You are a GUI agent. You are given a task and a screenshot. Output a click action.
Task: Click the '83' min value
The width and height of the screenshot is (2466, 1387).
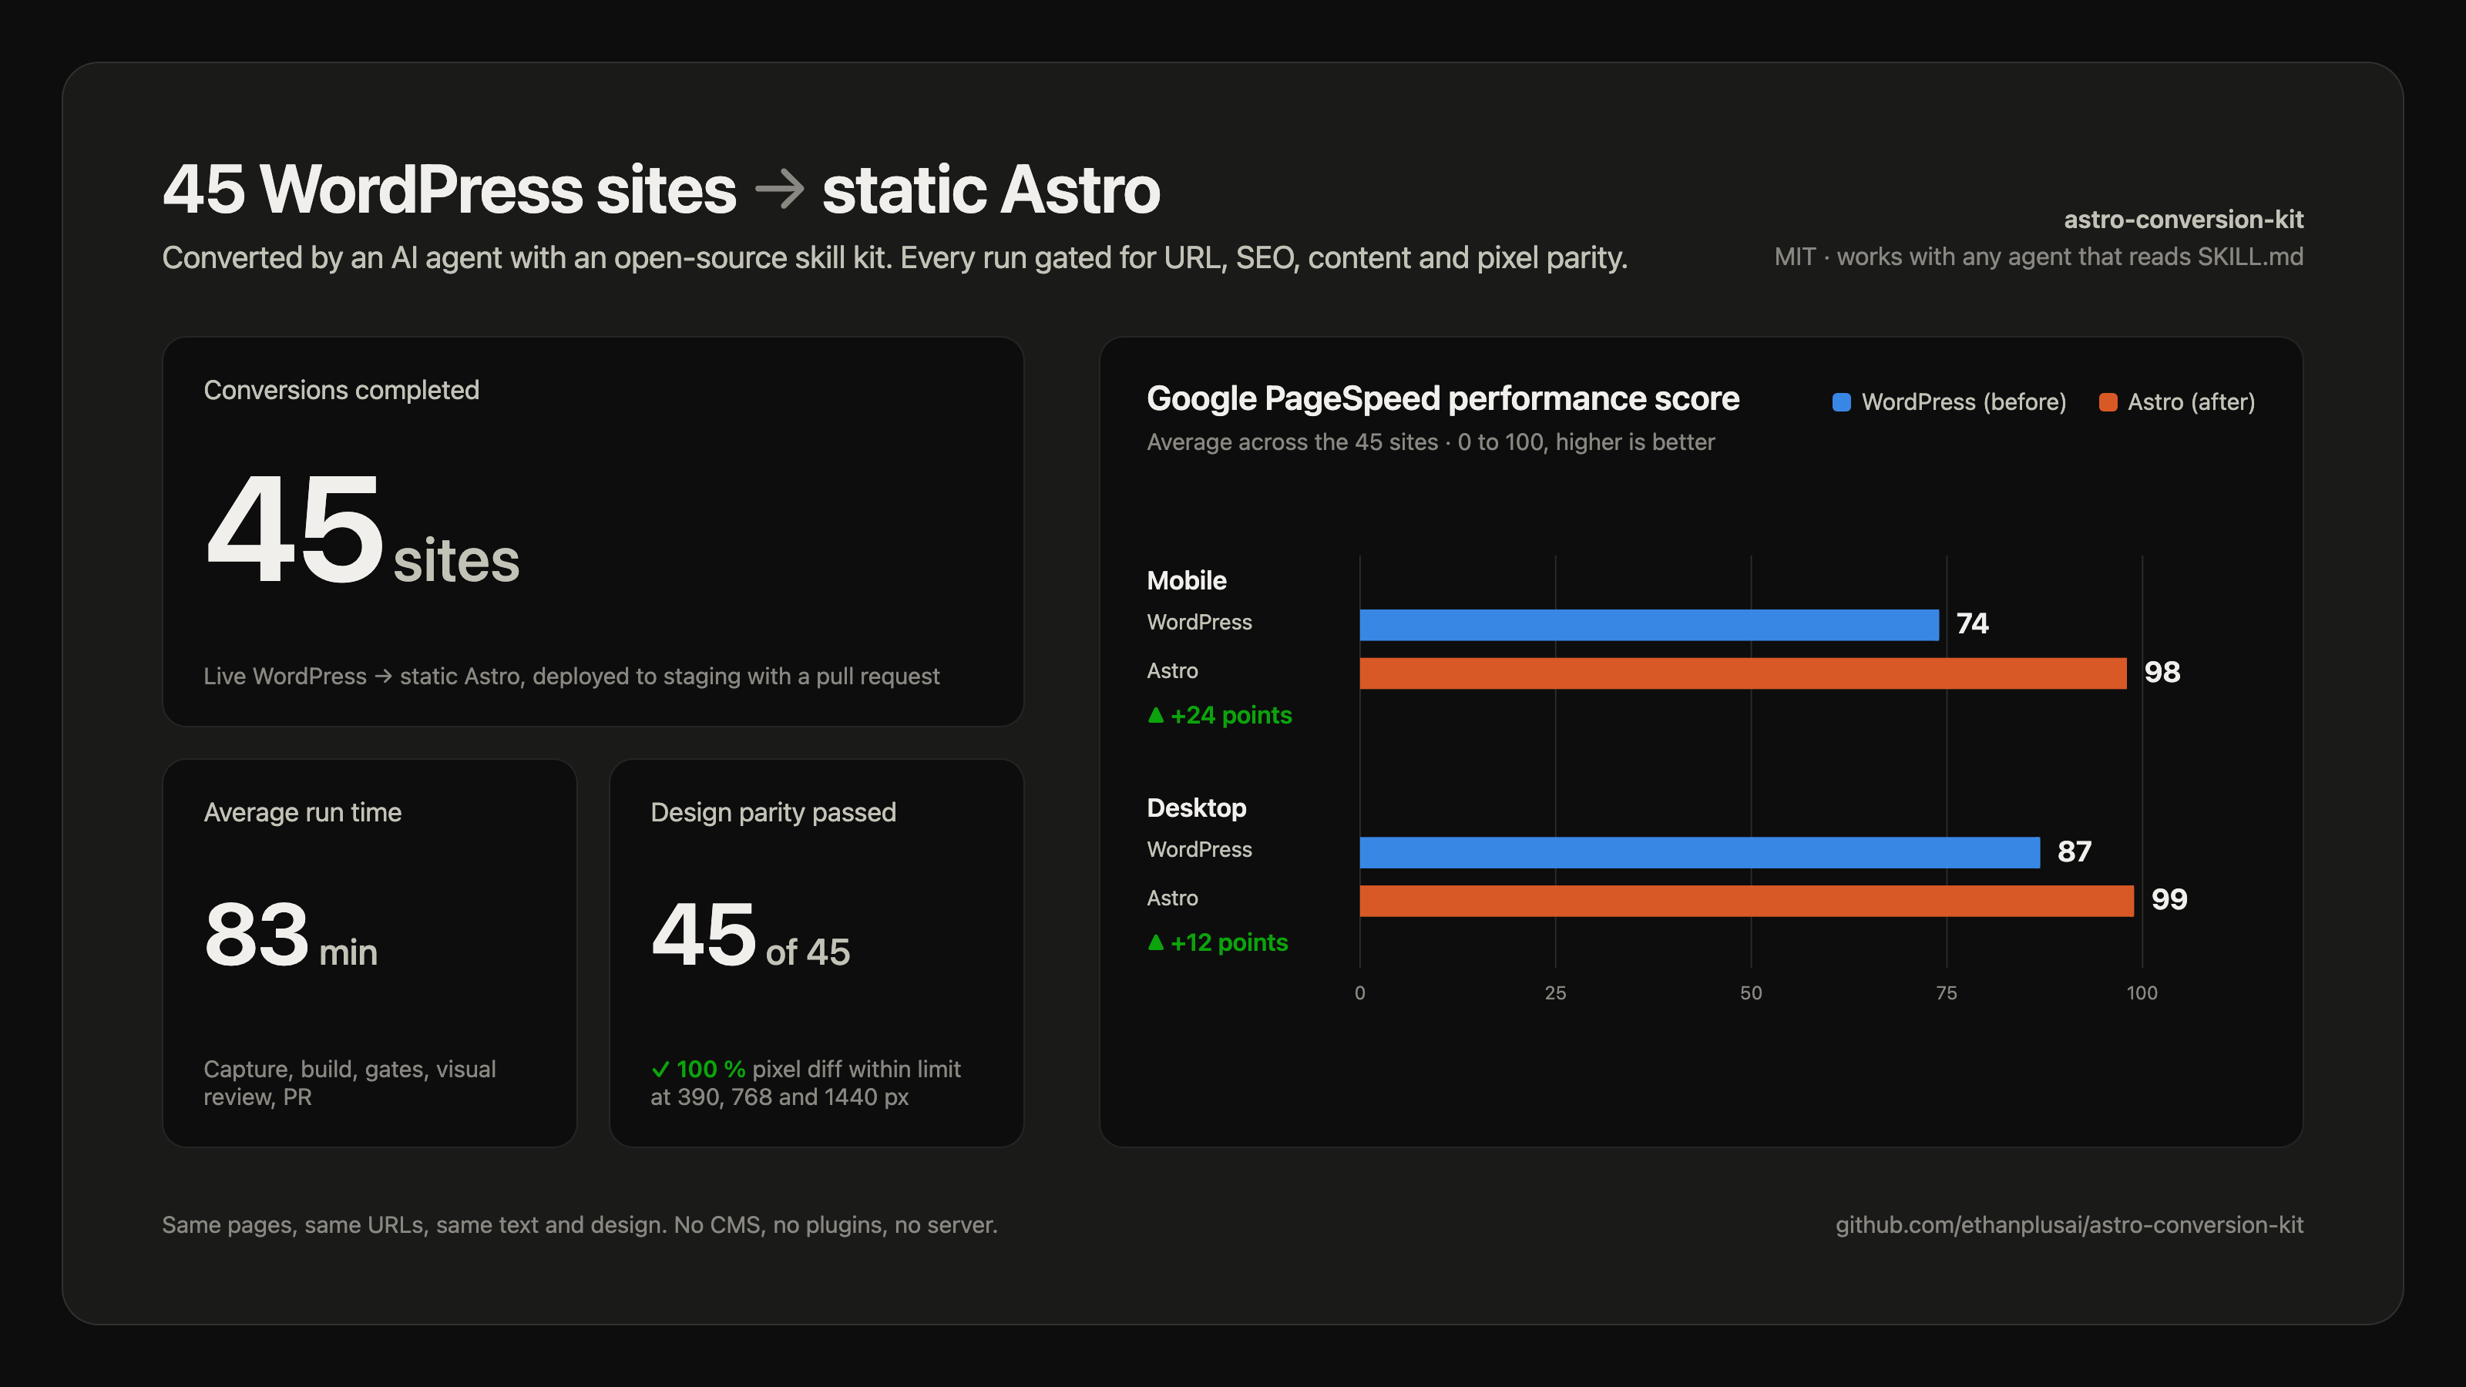[257, 934]
